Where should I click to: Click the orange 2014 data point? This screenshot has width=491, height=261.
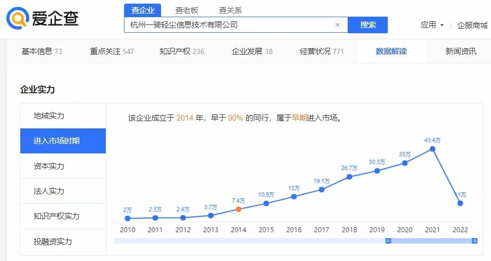click(x=238, y=209)
